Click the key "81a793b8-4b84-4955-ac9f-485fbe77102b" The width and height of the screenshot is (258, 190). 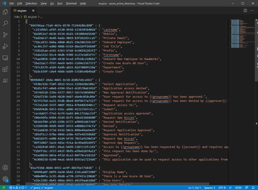(61, 168)
